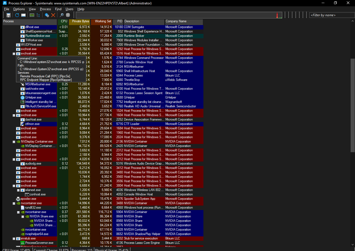
Task: Click the dllhost.exe process icon
Action: pyautogui.click(x=23, y=27)
